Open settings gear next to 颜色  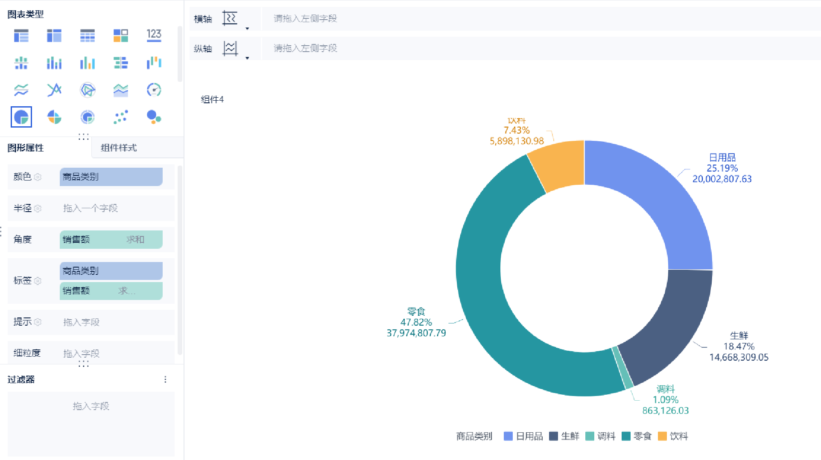coord(38,177)
